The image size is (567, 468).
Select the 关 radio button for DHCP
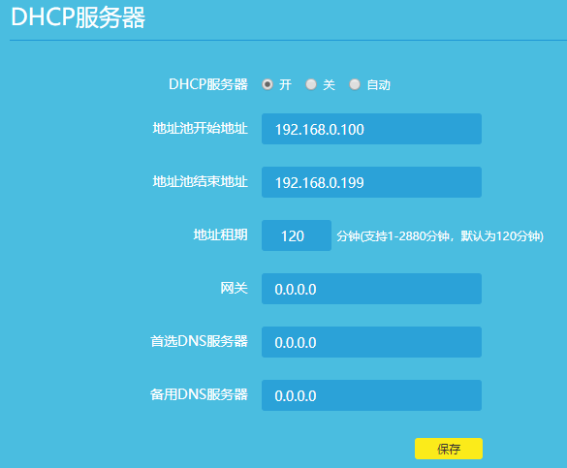(311, 84)
